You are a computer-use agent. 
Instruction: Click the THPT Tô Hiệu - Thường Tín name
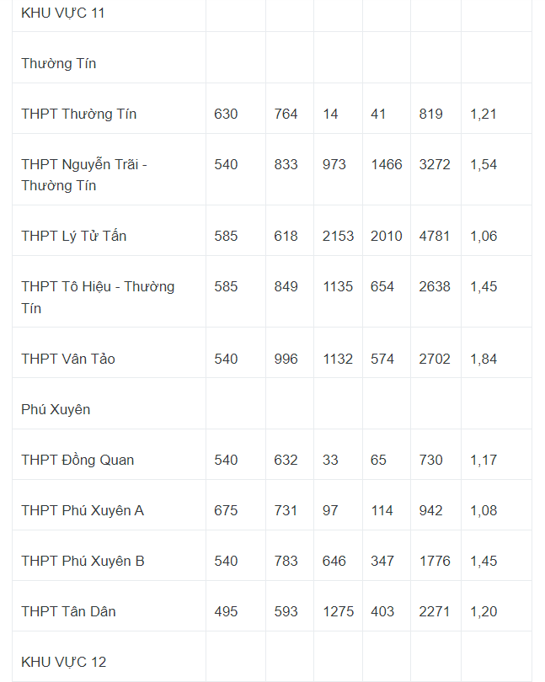click(x=98, y=297)
